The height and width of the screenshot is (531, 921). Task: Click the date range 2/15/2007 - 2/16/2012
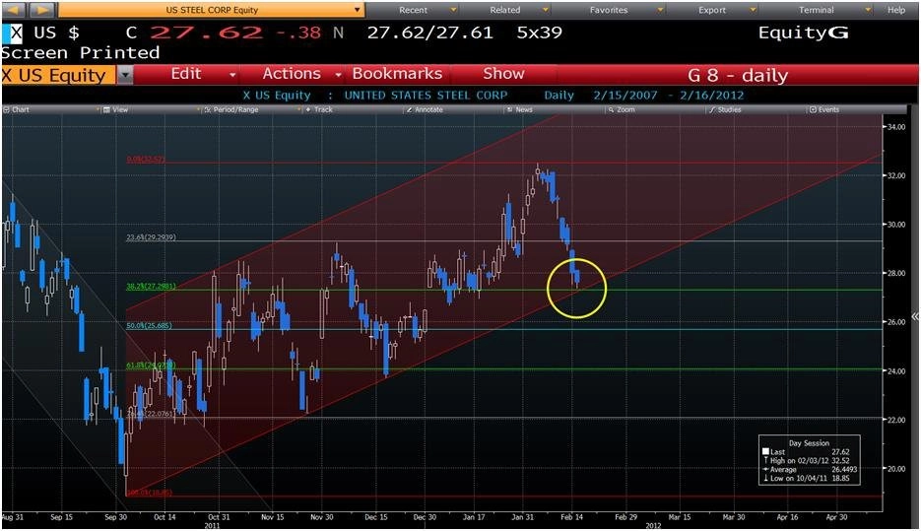click(669, 96)
